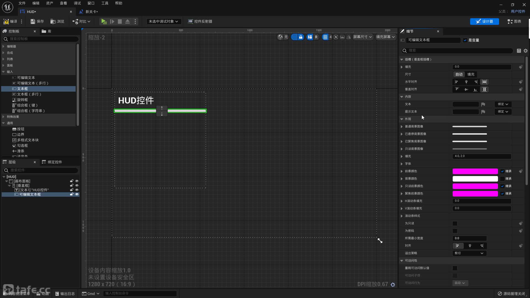Click the magenta 前景颜色 color swatch

point(475,171)
